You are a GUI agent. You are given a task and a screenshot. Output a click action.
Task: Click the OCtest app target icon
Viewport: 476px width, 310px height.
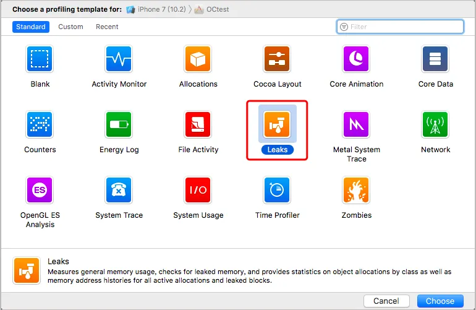tap(199, 10)
